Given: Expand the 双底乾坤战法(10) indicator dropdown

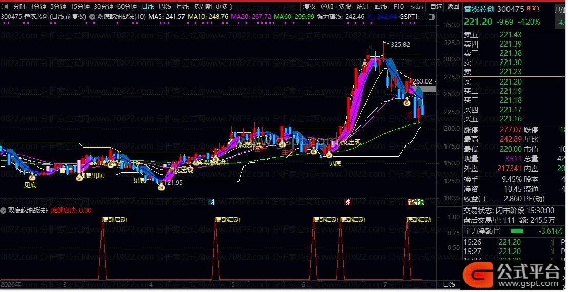Looking at the screenshot, I should point(92,16).
